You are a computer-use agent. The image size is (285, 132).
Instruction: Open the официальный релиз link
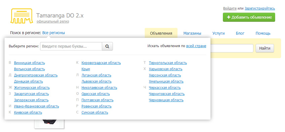53,22
